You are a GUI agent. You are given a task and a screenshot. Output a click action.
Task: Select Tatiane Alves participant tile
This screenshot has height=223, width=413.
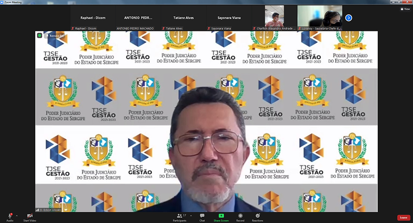[183, 18]
